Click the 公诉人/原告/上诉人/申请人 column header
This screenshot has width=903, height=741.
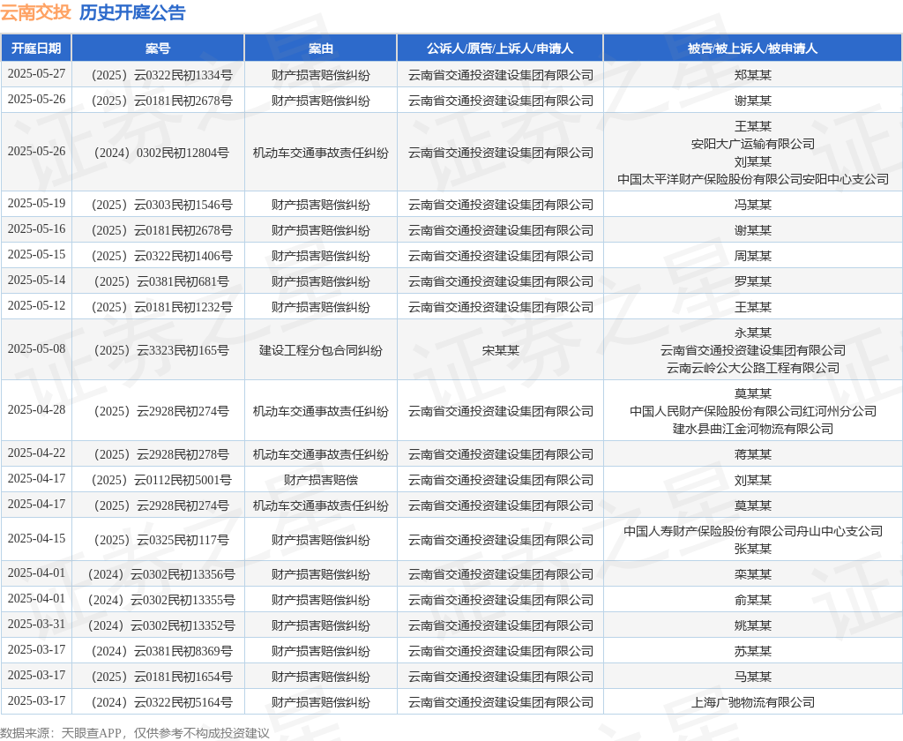point(500,49)
